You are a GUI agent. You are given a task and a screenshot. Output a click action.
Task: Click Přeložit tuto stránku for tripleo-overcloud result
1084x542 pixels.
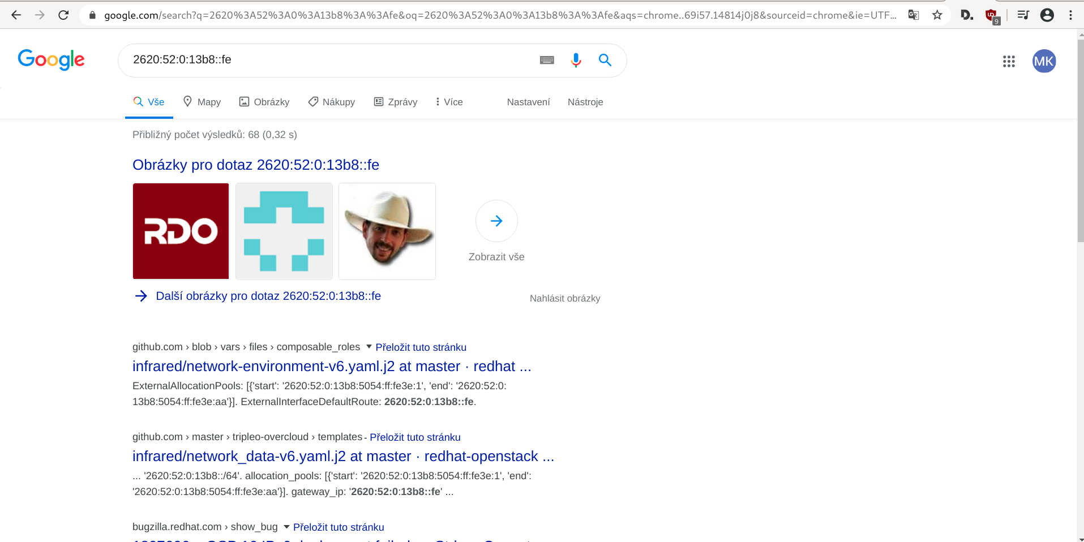click(415, 437)
